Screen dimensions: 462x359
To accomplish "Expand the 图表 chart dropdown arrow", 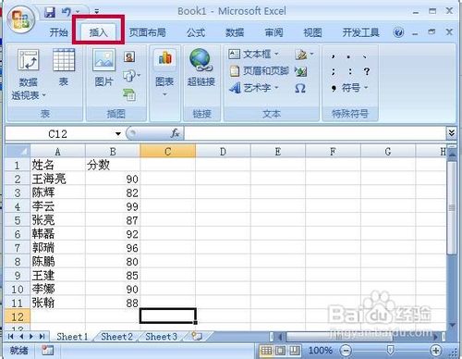I will point(164,94).
